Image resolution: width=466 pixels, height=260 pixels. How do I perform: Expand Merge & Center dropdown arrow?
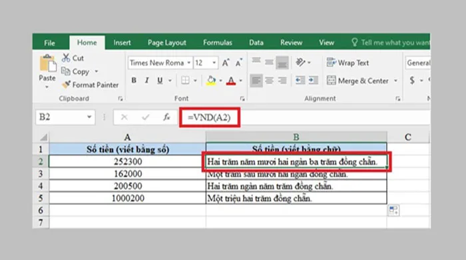[x=395, y=81]
